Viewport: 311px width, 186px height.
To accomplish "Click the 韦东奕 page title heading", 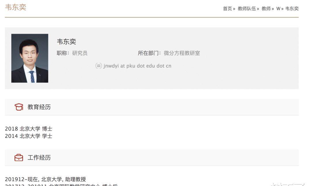I will tap(16, 7).
